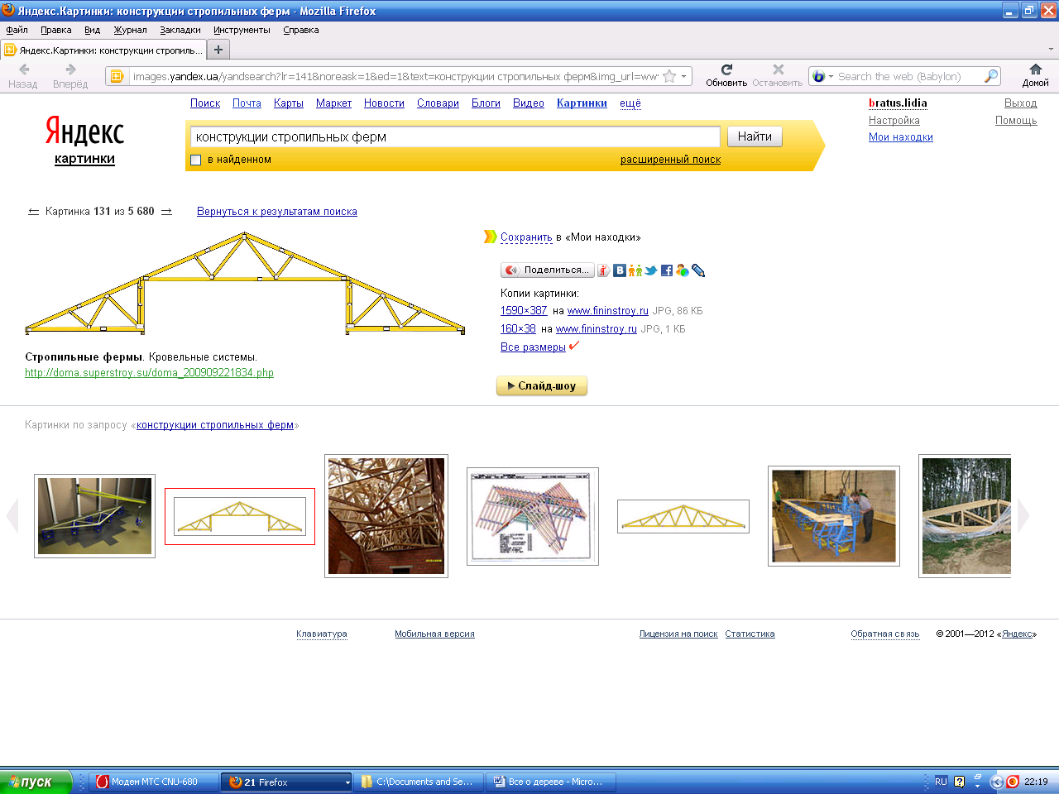Go back with the Назад arrow
The height and width of the screenshot is (794, 1059).
[23, 75]
